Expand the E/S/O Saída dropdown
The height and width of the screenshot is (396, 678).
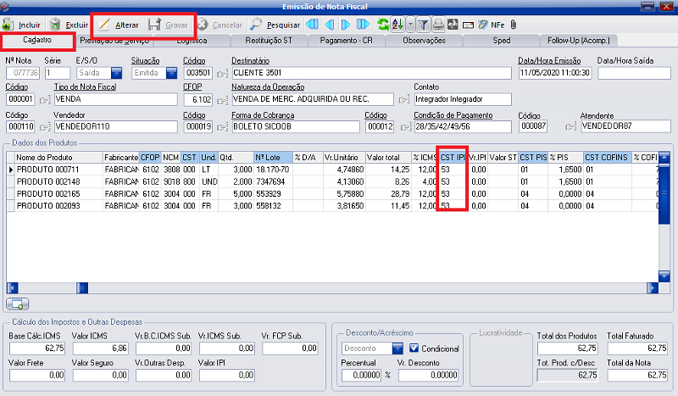pyautogui.click(x=117, y=74)
